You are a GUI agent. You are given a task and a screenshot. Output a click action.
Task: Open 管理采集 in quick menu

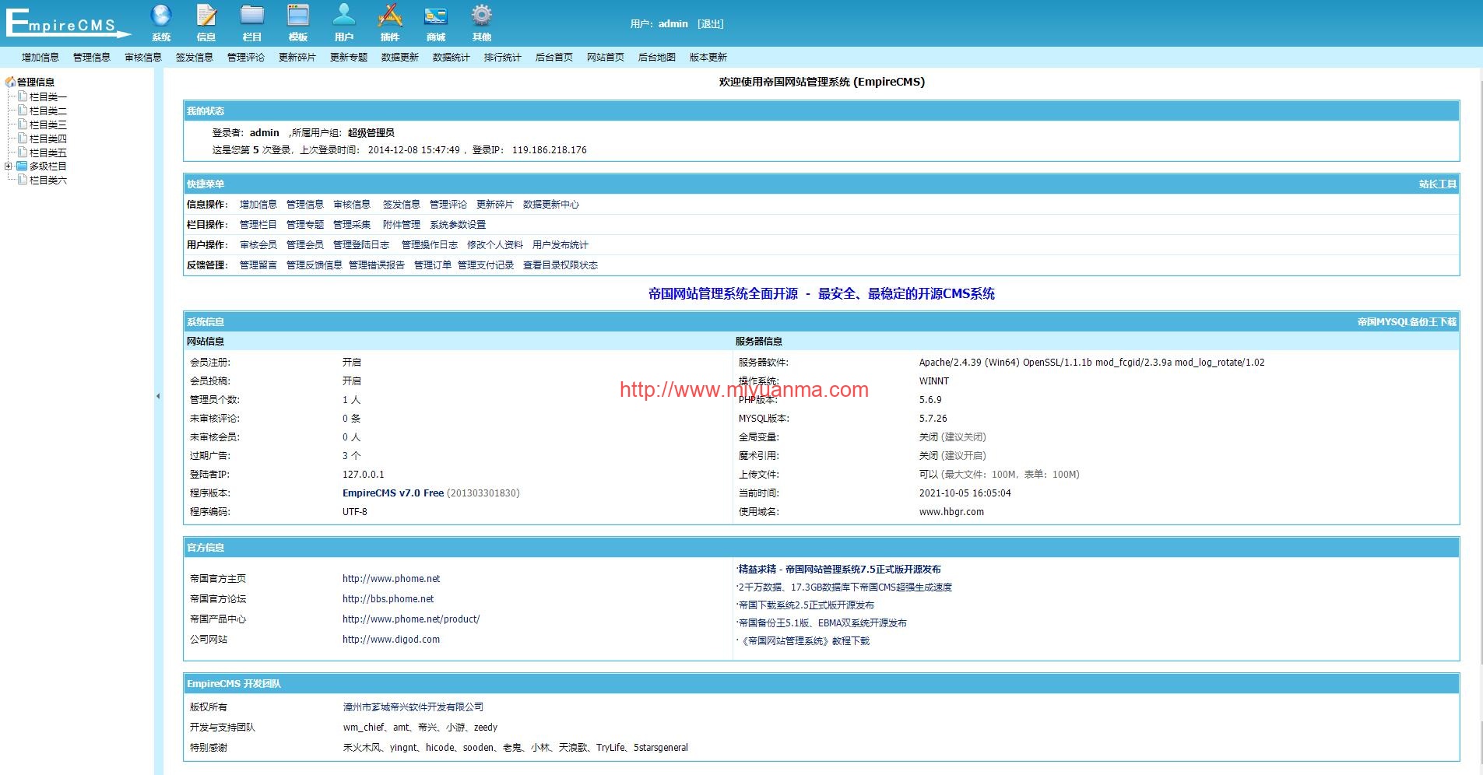(x=352, y=225)
